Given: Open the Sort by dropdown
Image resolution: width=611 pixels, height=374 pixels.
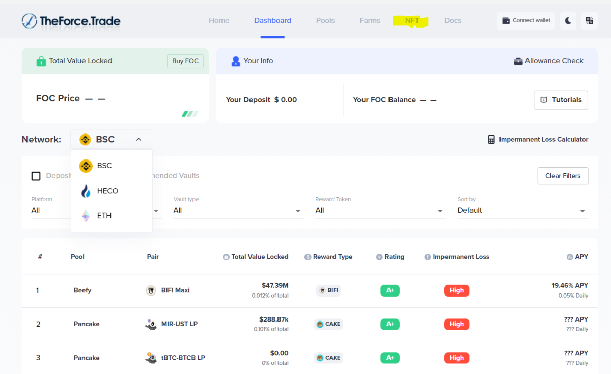Looking at the screenshot, I should 522,211.
